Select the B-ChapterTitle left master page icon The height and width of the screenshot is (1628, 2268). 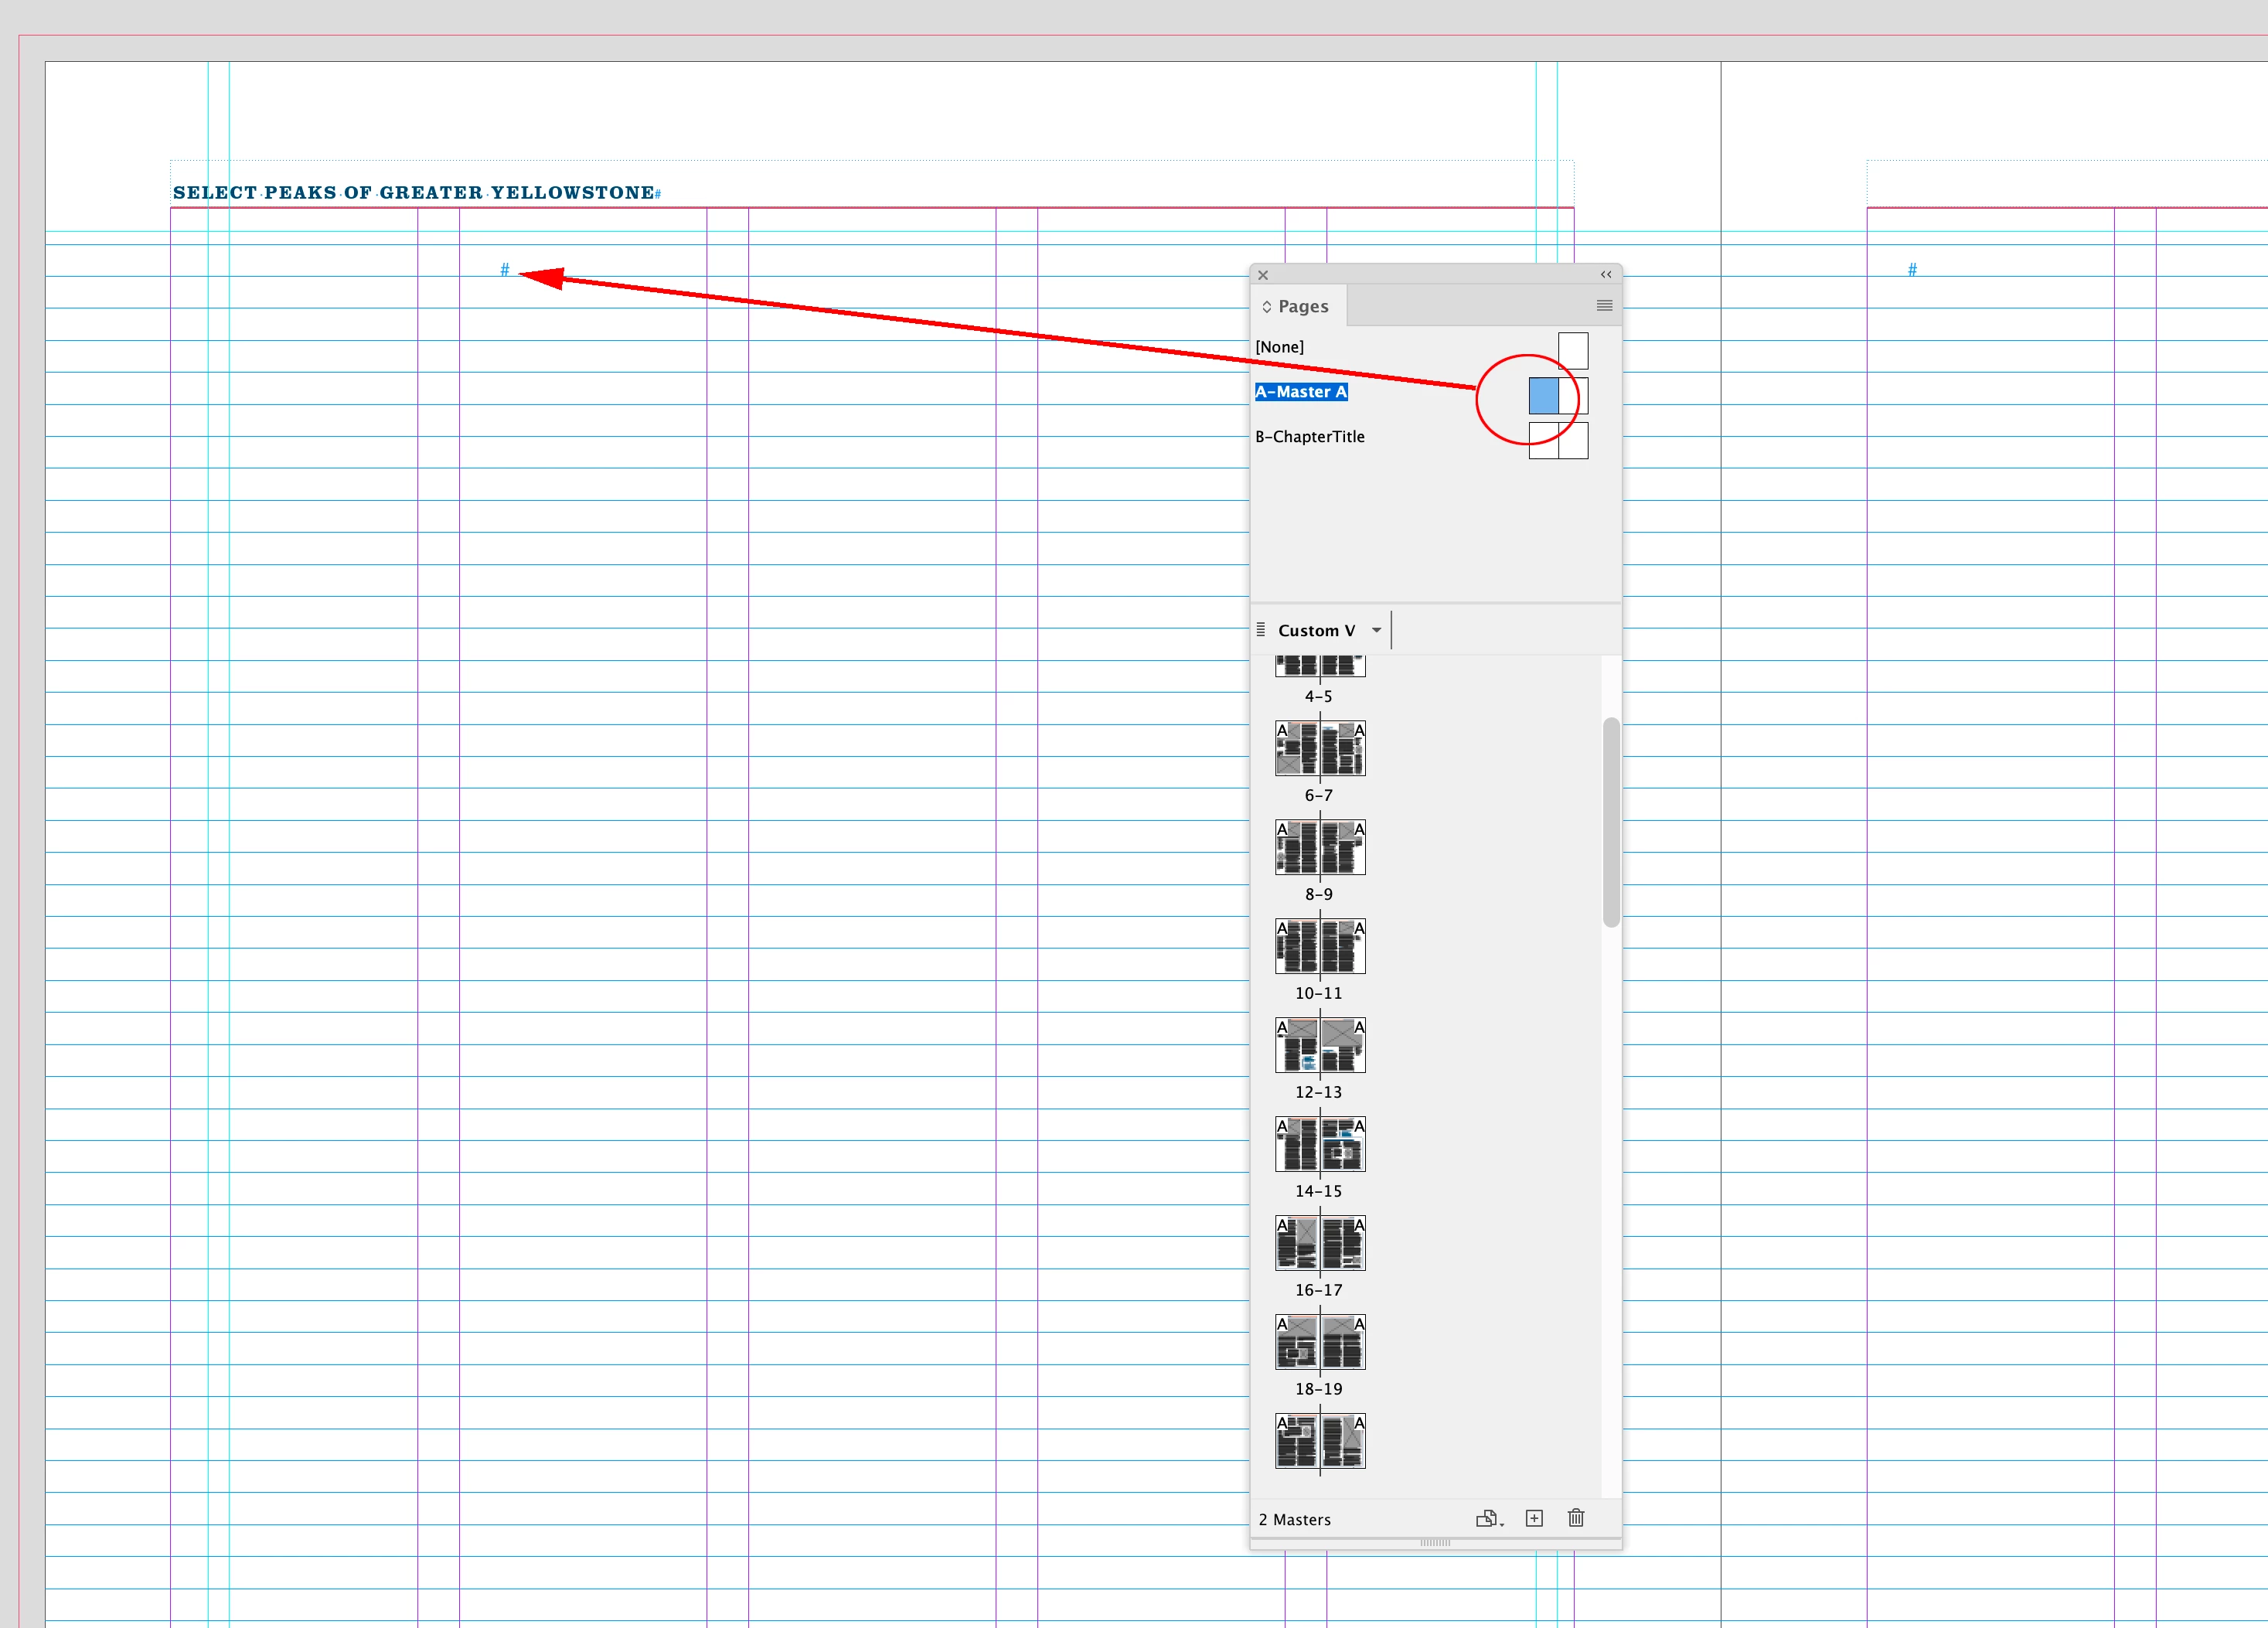1543,440
